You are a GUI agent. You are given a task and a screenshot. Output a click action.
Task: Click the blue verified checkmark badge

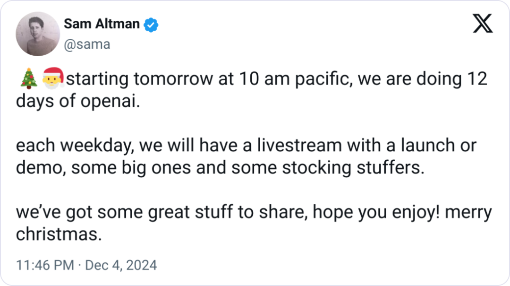click(x=151, y=24)
